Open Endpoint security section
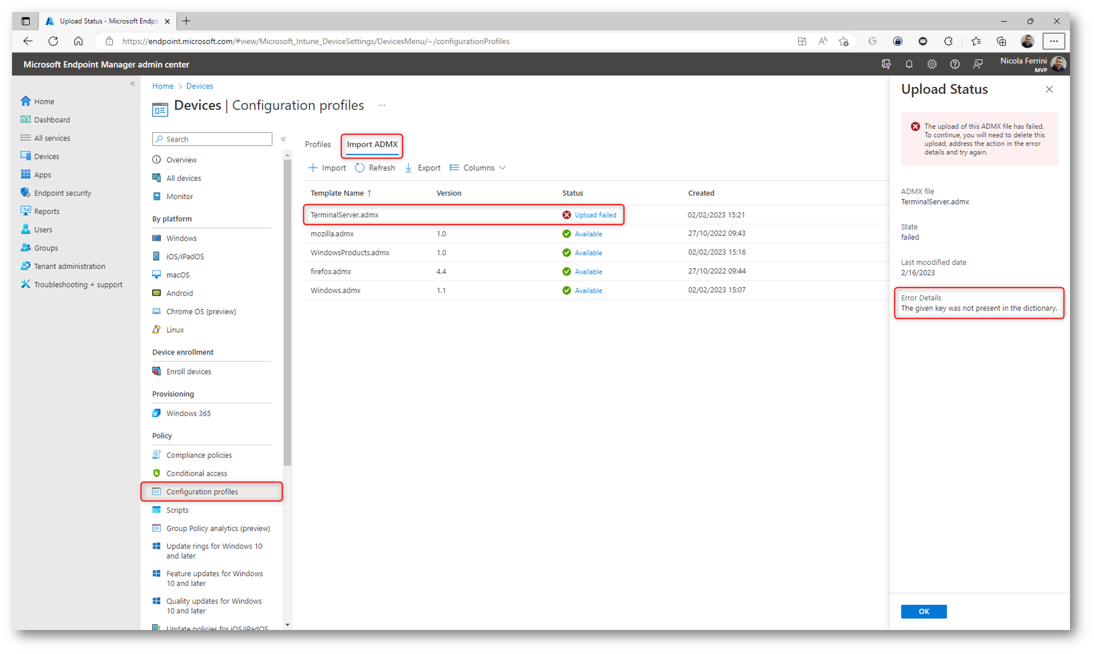 pos(62,193)
